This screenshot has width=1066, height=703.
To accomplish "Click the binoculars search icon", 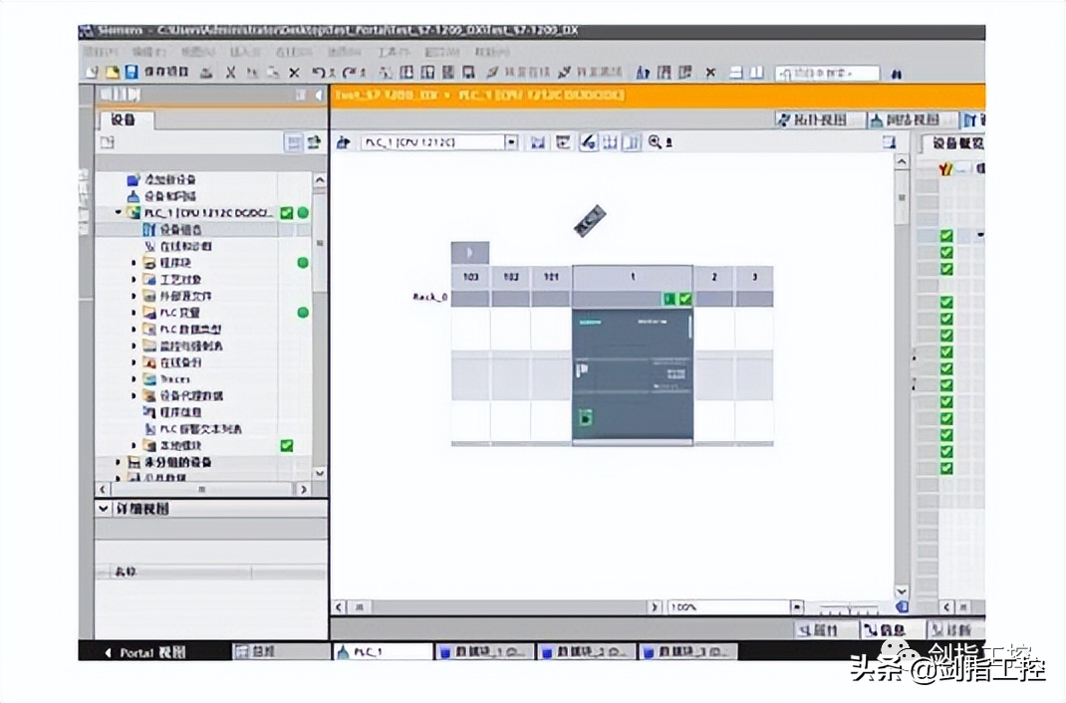I will coord(896,74).
